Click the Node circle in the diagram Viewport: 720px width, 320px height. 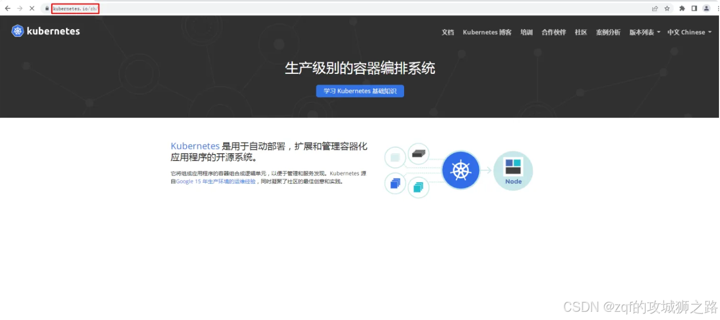[513, 171]
